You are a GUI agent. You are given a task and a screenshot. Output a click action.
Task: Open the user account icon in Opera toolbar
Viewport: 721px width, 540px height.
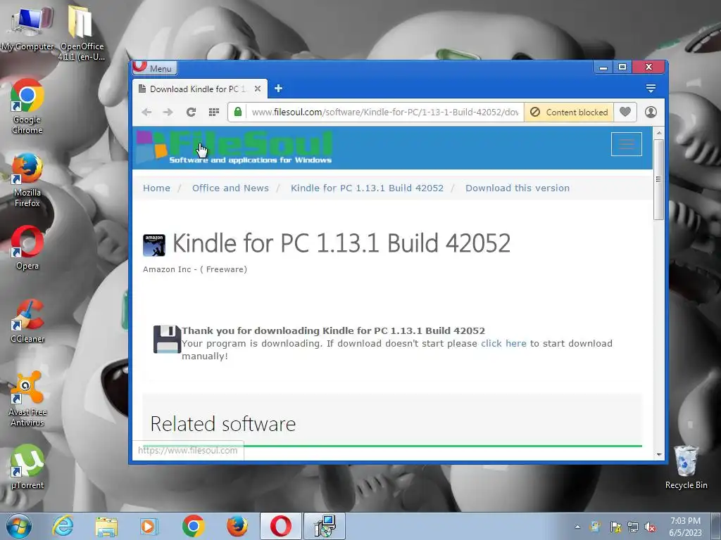tap(650, 112)
